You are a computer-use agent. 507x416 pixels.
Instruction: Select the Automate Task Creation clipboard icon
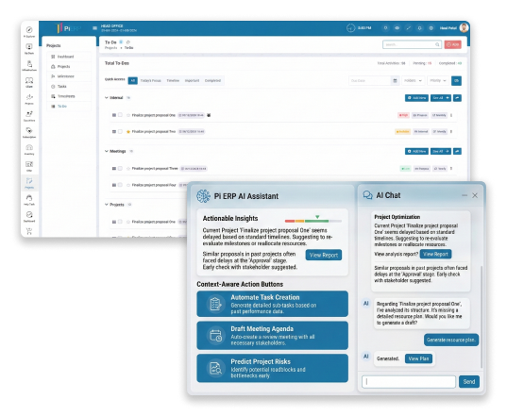[215, 304]
